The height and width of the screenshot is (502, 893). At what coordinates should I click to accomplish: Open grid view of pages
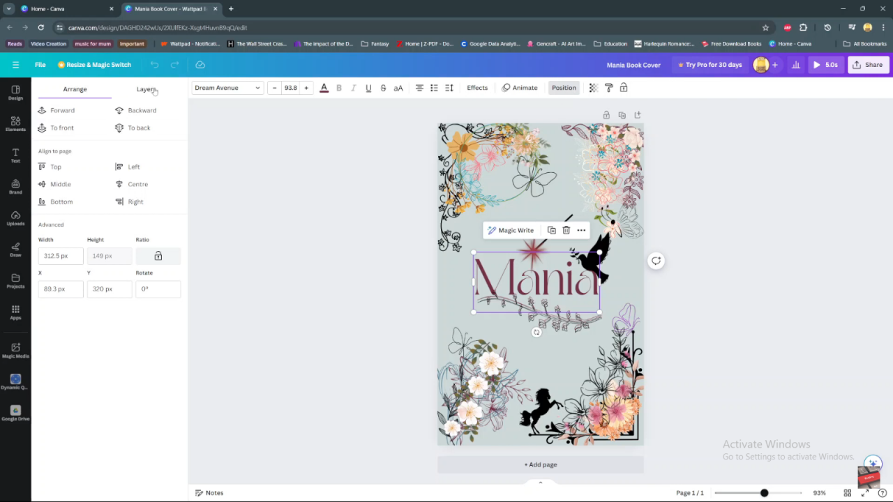[x=848, y=493]
